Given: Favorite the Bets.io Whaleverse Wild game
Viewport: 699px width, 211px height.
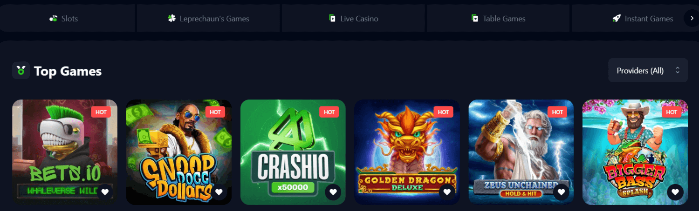Looking at the screenshot, I should coord(105,192).
